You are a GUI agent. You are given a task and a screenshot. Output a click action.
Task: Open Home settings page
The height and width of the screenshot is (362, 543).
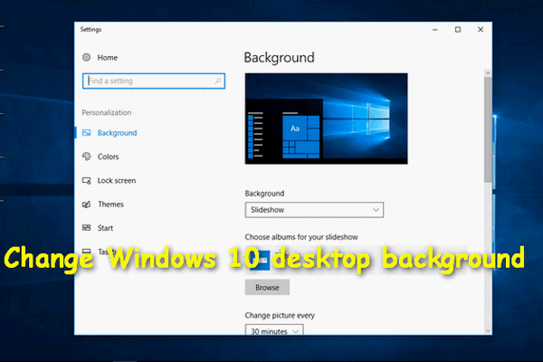pyautogui.click(x=108, y=58)
